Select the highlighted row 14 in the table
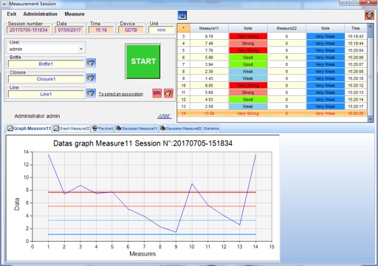 [x=272, y=114]
